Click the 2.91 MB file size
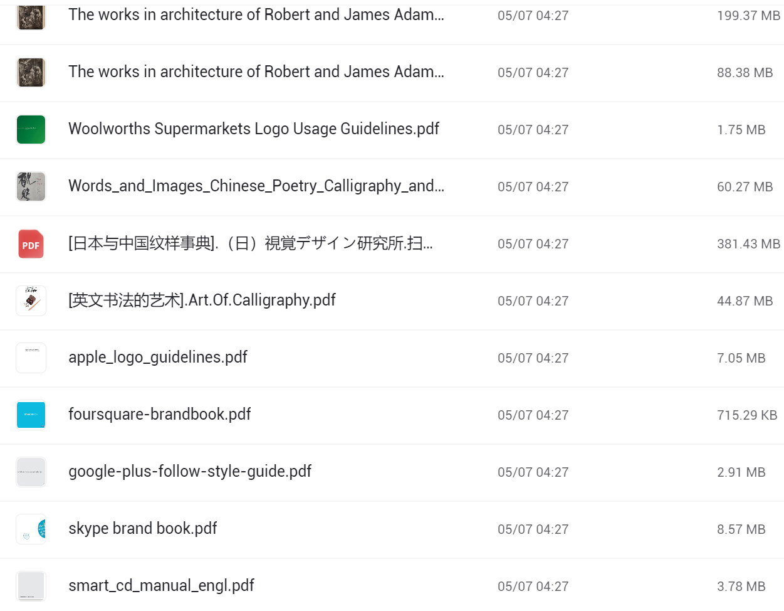 pyautogui.click(x=741, y=472)
